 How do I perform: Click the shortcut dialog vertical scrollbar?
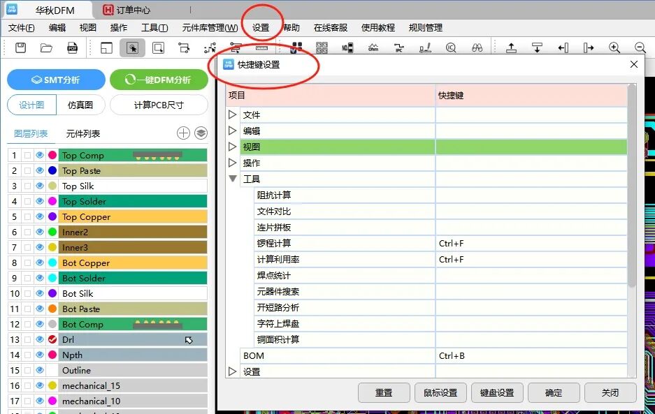click(x=632, y=186)
